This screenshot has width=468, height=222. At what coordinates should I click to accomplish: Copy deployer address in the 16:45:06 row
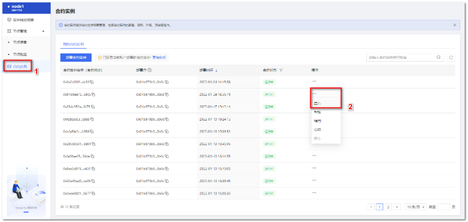167,144
